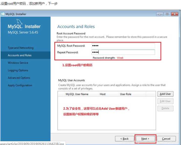Click the MySQL dolphin logo
Viewport: 181px width, 145px height.
click(19, 22)
